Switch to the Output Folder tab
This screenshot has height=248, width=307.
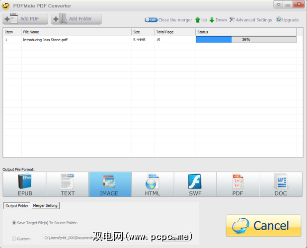17,205
